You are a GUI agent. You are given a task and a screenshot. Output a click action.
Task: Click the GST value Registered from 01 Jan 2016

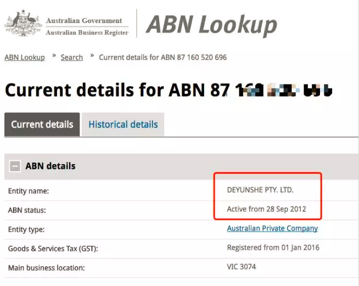click(273, 248)
